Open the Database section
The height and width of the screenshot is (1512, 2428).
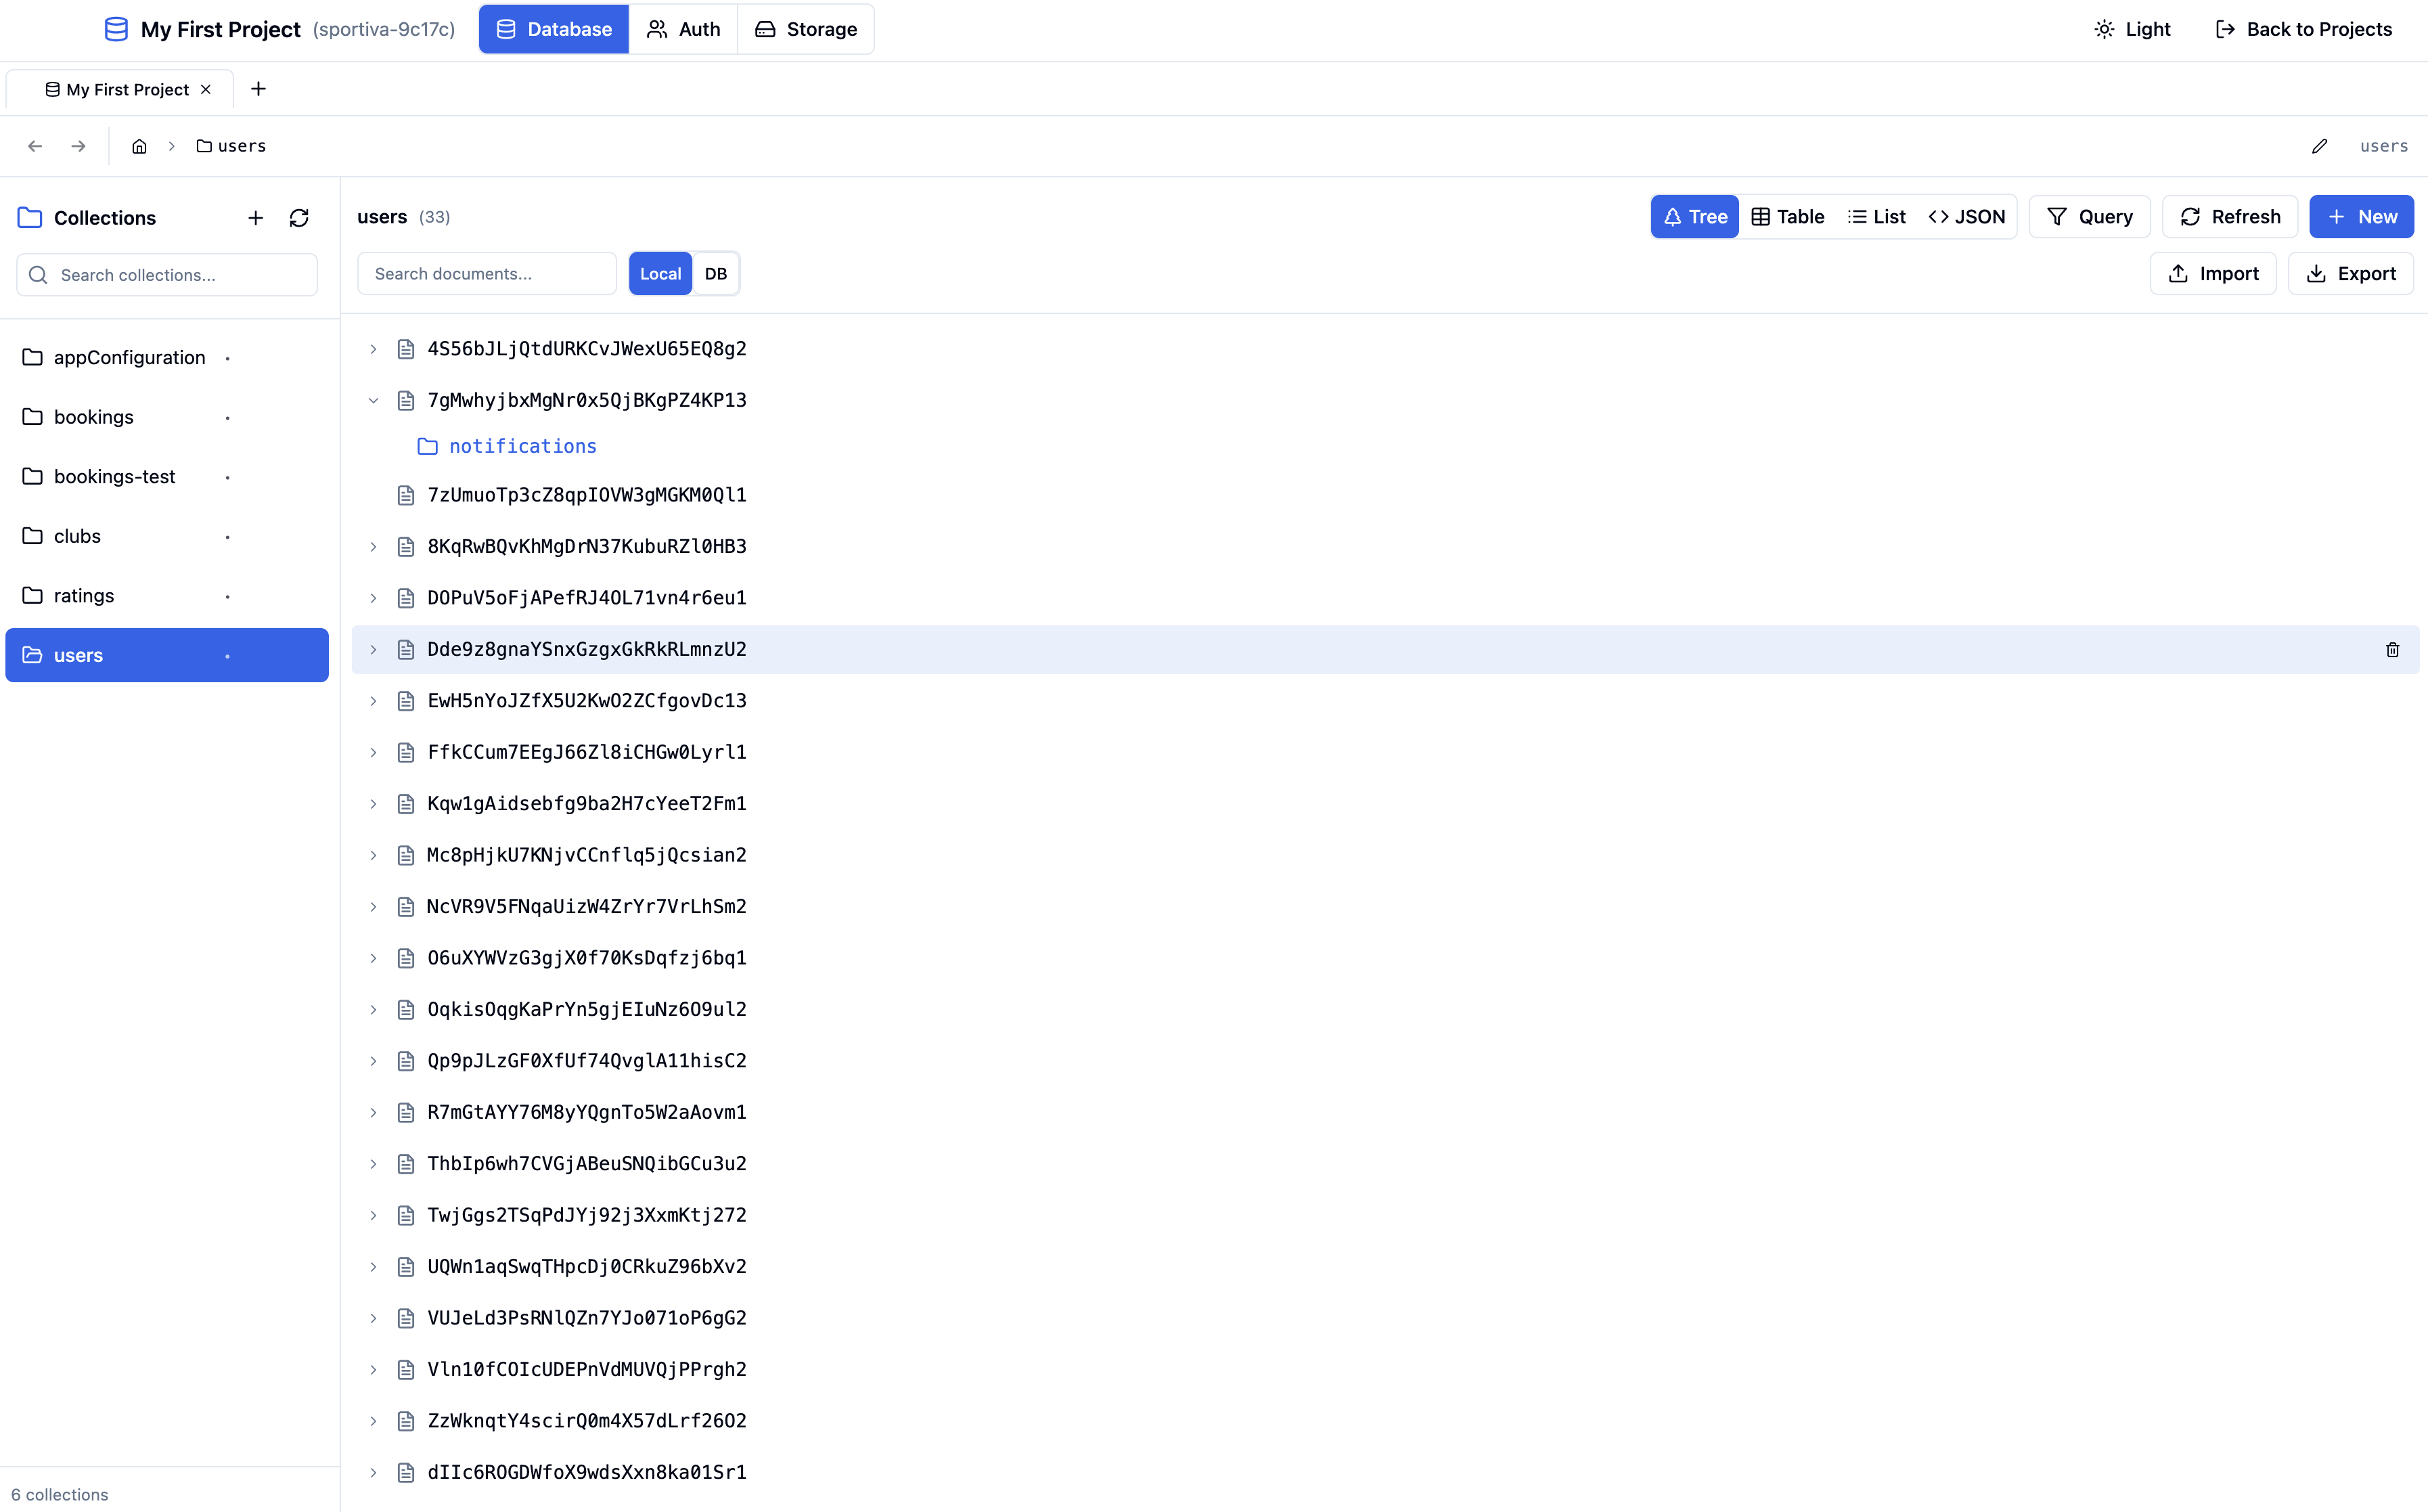pos(553,29)
